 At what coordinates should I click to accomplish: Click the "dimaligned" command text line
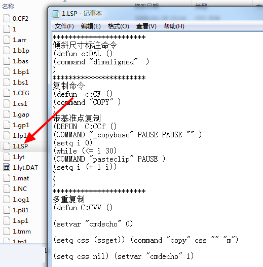coord(101,62)
